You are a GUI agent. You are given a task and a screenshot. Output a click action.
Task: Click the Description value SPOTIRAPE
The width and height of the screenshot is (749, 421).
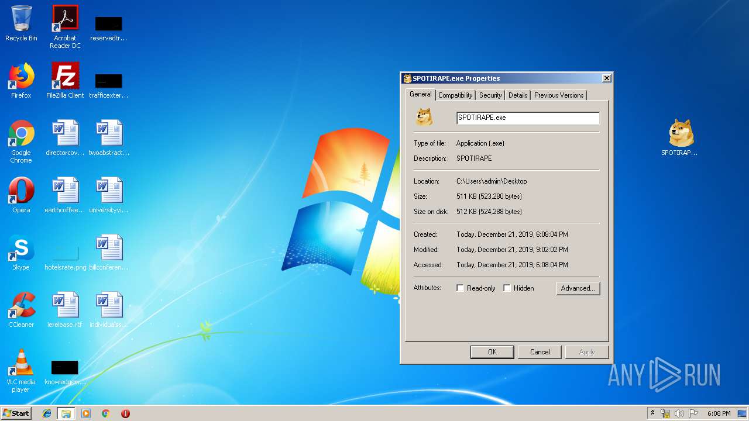click(474, 158)
